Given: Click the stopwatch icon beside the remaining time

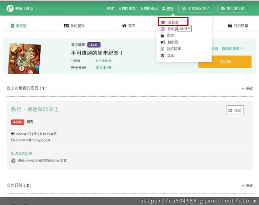Looking at the screenshot, I should (13, 161).
